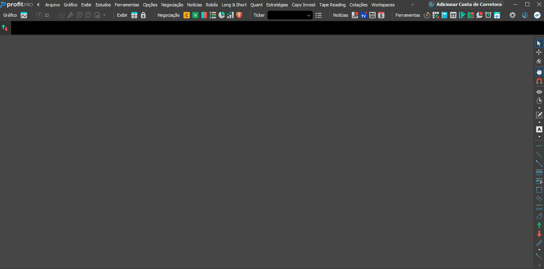
Task: Open new chart via Gráfico icon
Action: (x=24, y=15)
